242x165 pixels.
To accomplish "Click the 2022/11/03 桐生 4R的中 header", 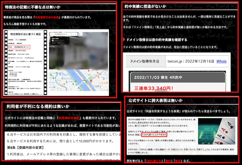I will 177,77.
